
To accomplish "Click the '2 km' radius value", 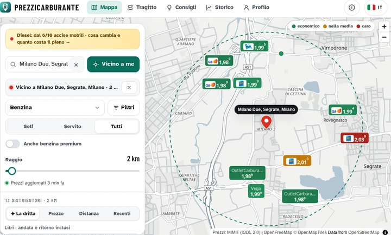I will click(133, 159).
